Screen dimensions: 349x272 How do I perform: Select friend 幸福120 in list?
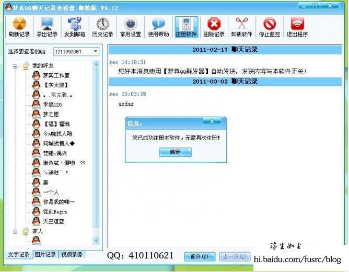[x=52, y=105]
